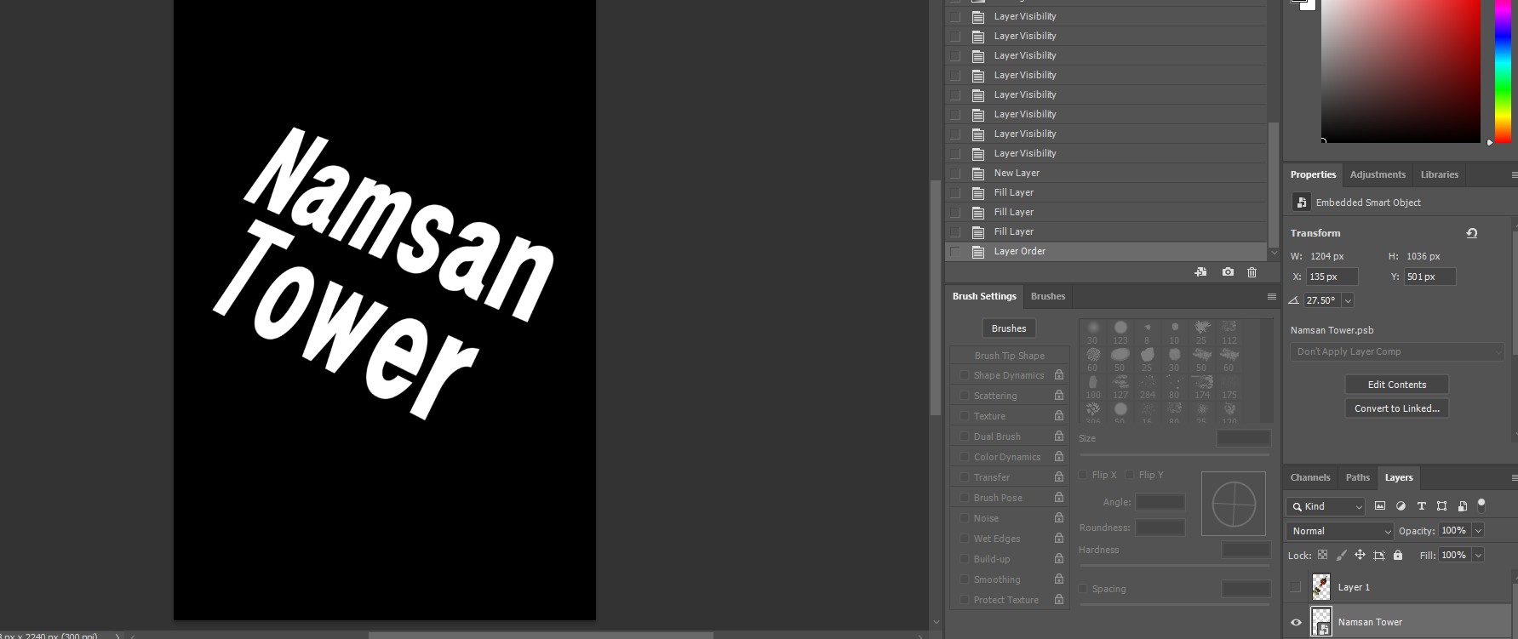Filter layers by smart objects

point(1462,506)
